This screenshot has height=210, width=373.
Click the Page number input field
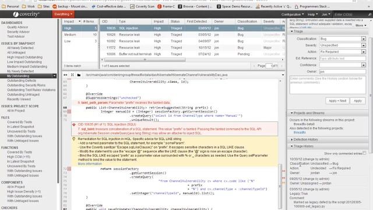269,66
